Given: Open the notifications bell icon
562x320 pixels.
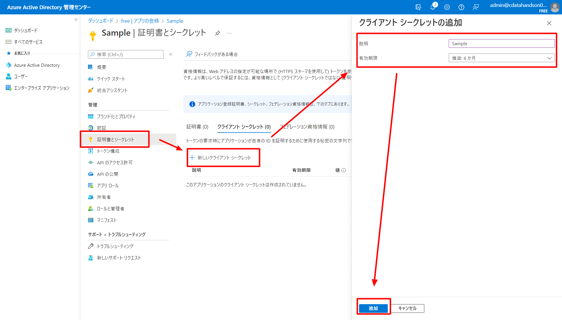Looking at the screenshot, I should [432, 7].
